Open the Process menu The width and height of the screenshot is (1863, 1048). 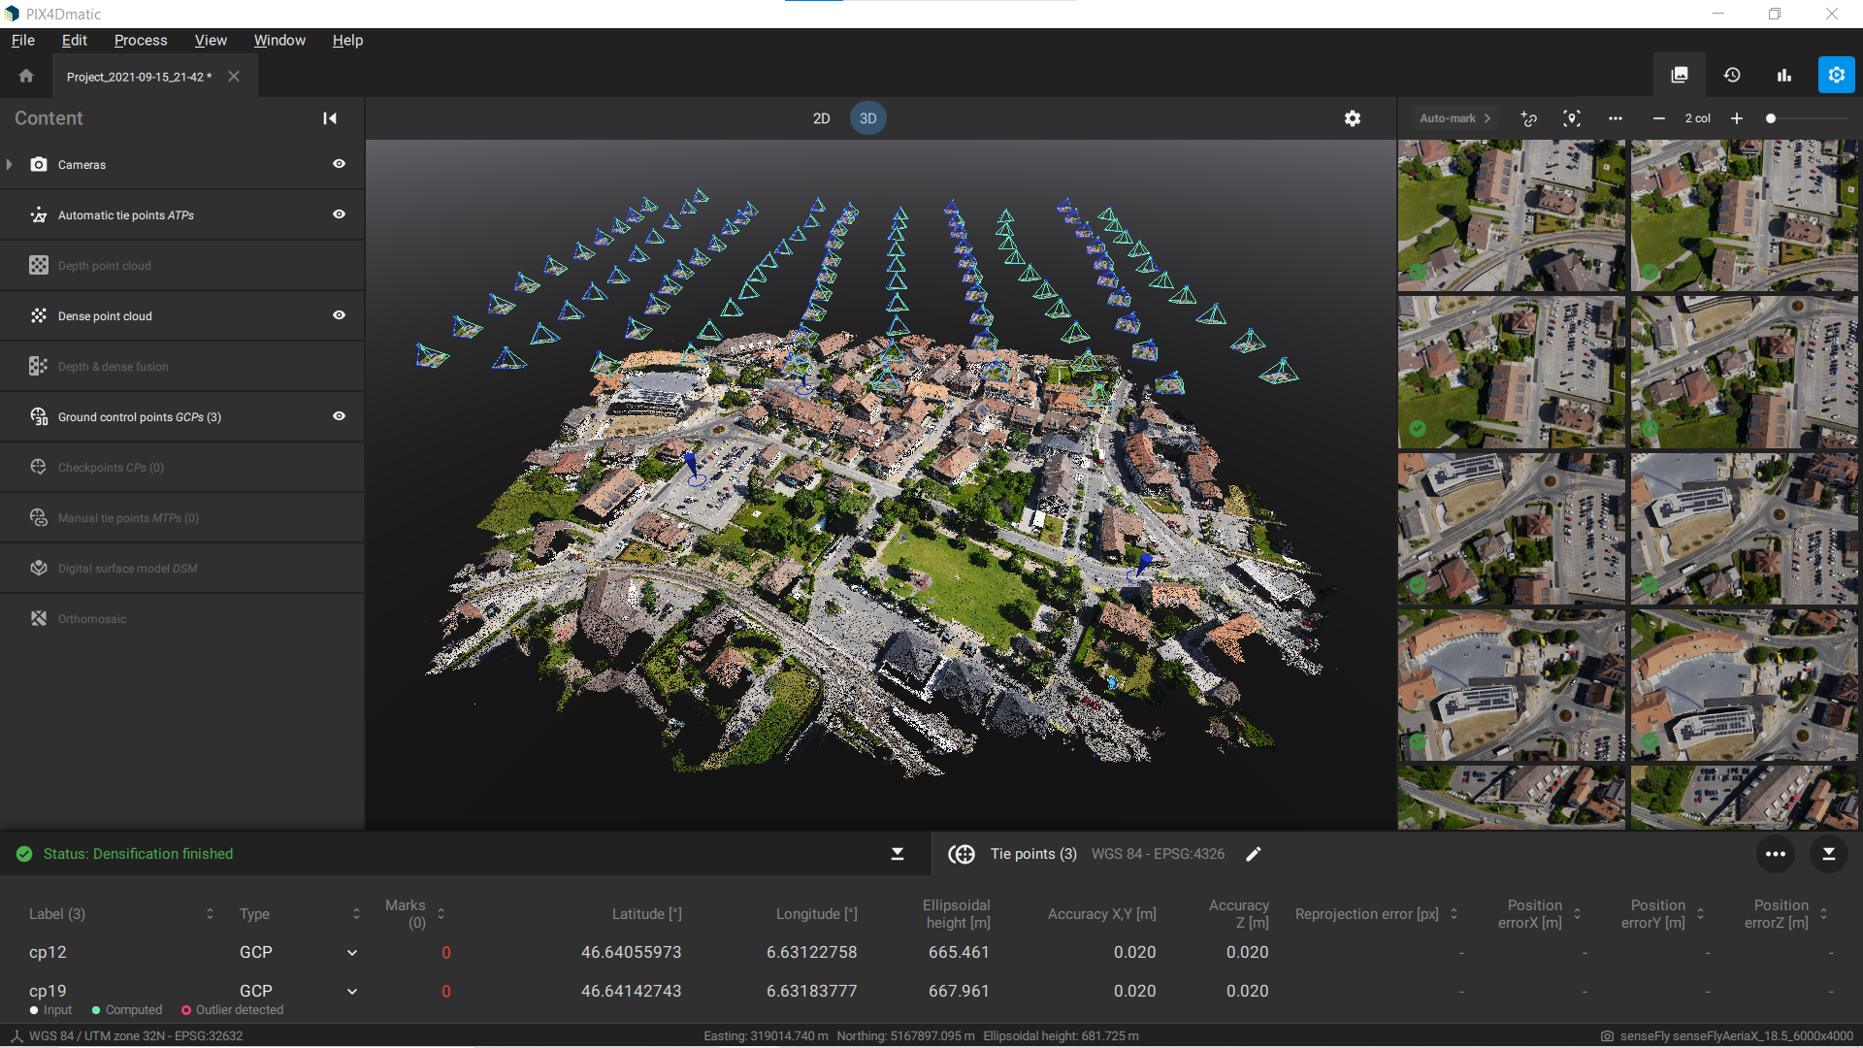coord(141,40)
